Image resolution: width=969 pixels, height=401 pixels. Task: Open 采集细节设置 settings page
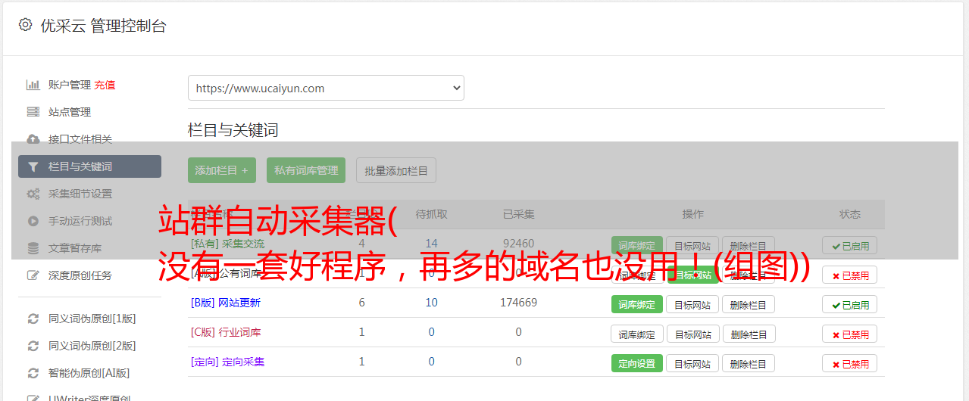(x=80, y=194)
